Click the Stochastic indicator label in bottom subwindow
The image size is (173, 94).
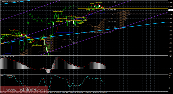tap(8, 76)
